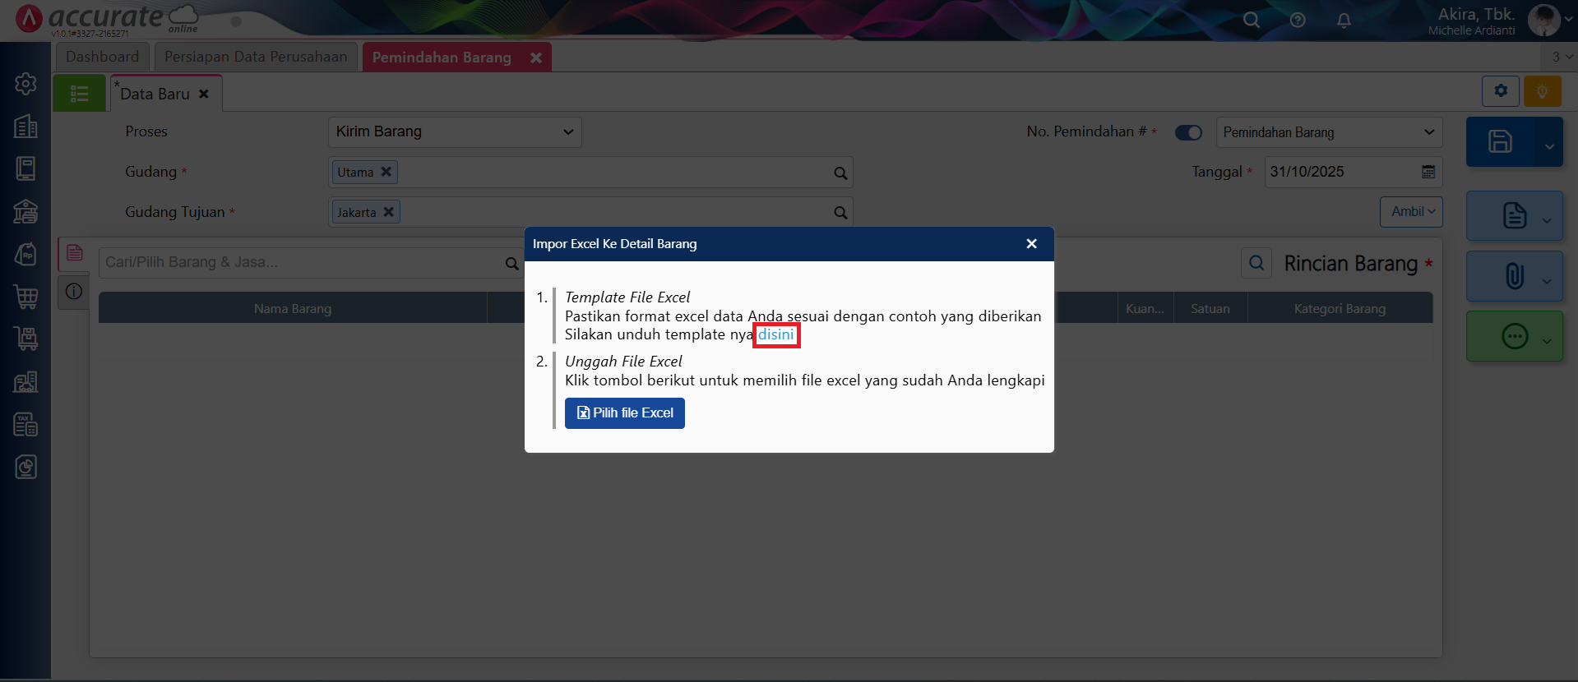Click the Pilih file Excel button
1578x682 pixels.
click(x=624, y=412)
